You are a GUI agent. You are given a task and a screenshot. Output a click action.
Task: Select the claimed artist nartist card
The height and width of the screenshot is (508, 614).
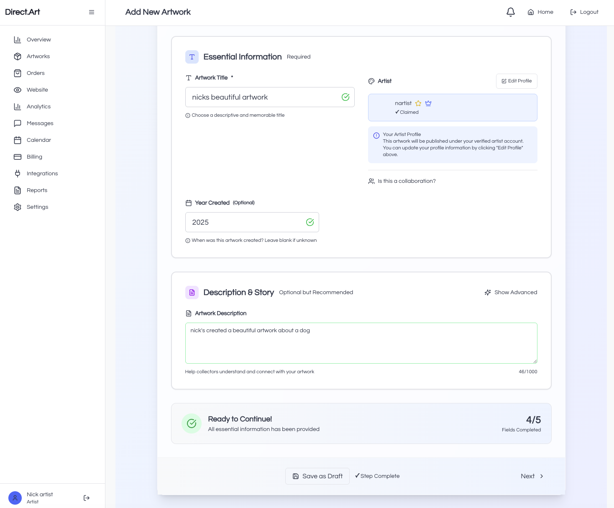[x=453, y=108]
